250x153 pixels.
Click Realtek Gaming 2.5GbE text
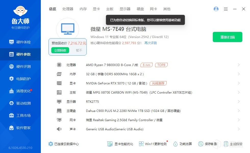[124, 120]
